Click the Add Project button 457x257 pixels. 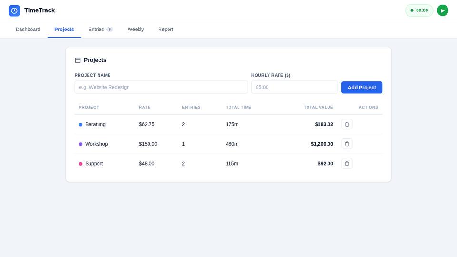[x=362, y=88]
